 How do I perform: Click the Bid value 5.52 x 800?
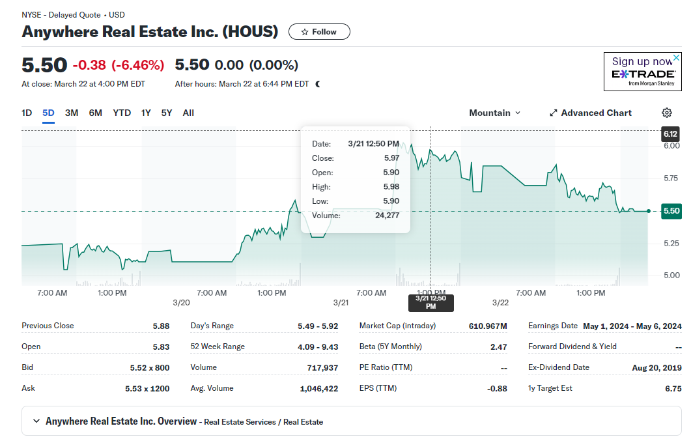coord(149,367)
